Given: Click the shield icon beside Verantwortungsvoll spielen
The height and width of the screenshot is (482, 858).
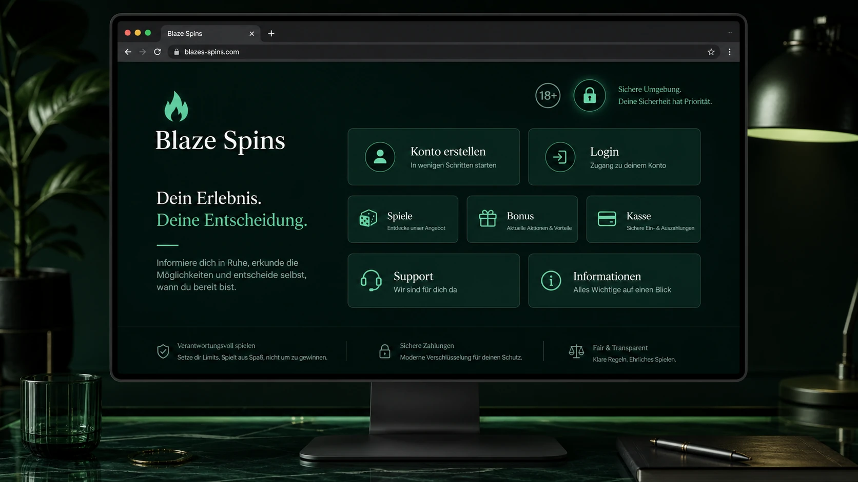Looking at the screenshot, I should tap(163, 351).
